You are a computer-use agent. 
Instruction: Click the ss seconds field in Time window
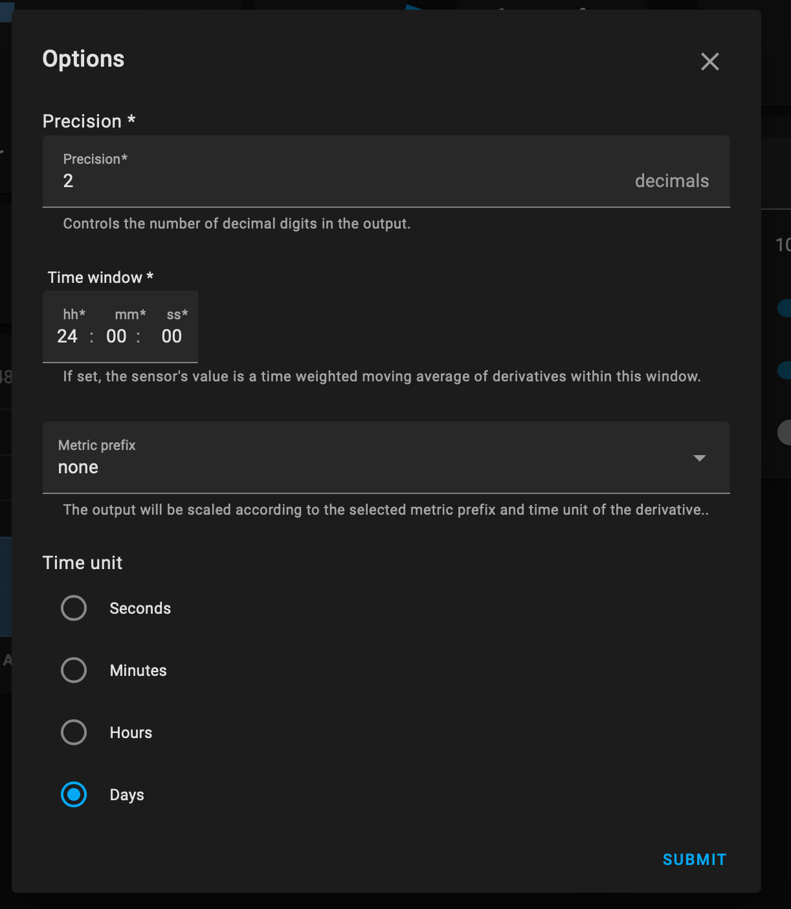pyautogui.click(x=172, y=336)
